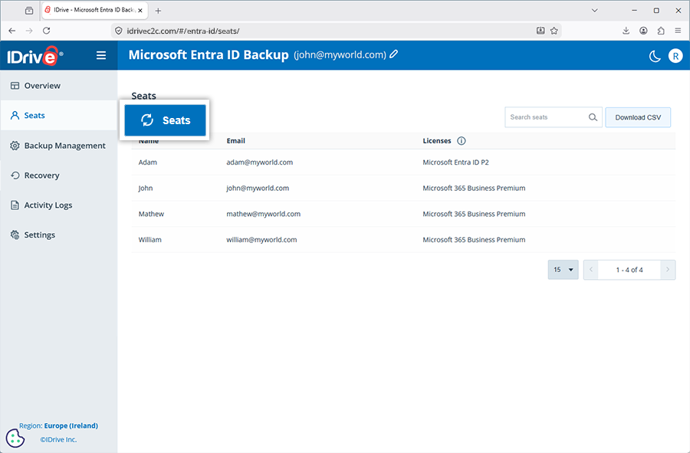This screenshot has height=453, width=690.
Task: Click the Europe (Ireland) region link
Action: [71, 425]
